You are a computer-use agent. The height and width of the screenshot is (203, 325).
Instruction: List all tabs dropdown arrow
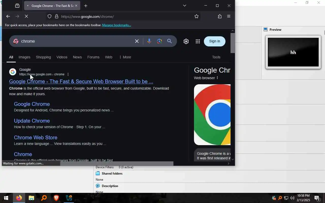point(185,6)
